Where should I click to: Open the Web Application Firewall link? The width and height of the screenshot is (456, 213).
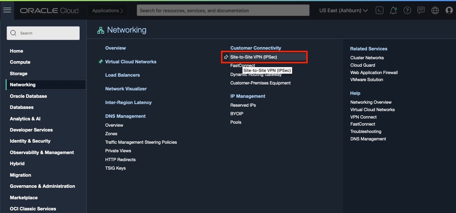[x=374, y=73]
